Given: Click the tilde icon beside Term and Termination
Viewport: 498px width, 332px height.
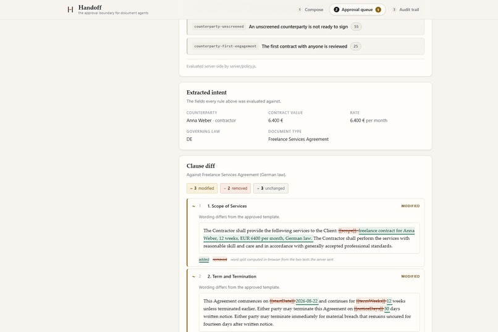Looking at the screenshot, I should 193,276.
